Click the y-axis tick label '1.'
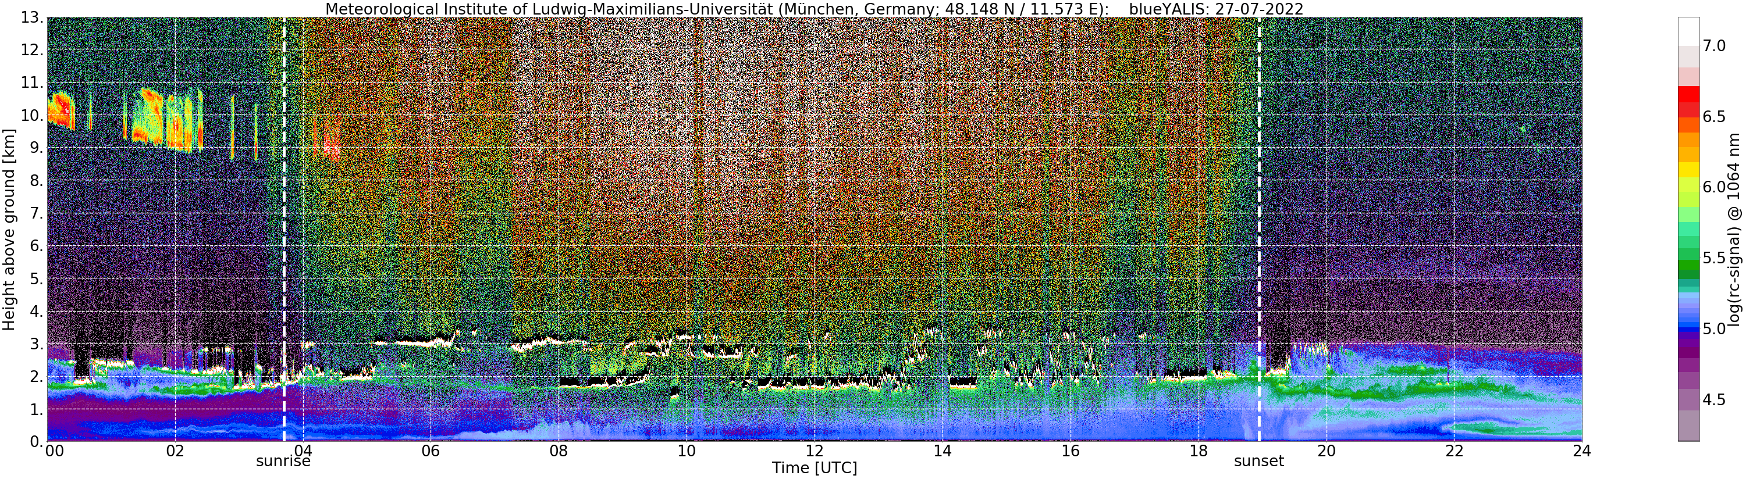Viewport: 1746px width, 479px height. [x=35, y=409]
